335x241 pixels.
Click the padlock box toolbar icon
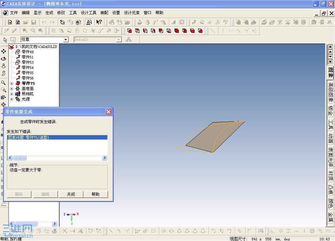click(78, 22)
